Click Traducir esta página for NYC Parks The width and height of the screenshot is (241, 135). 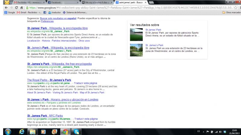(86, 119)
